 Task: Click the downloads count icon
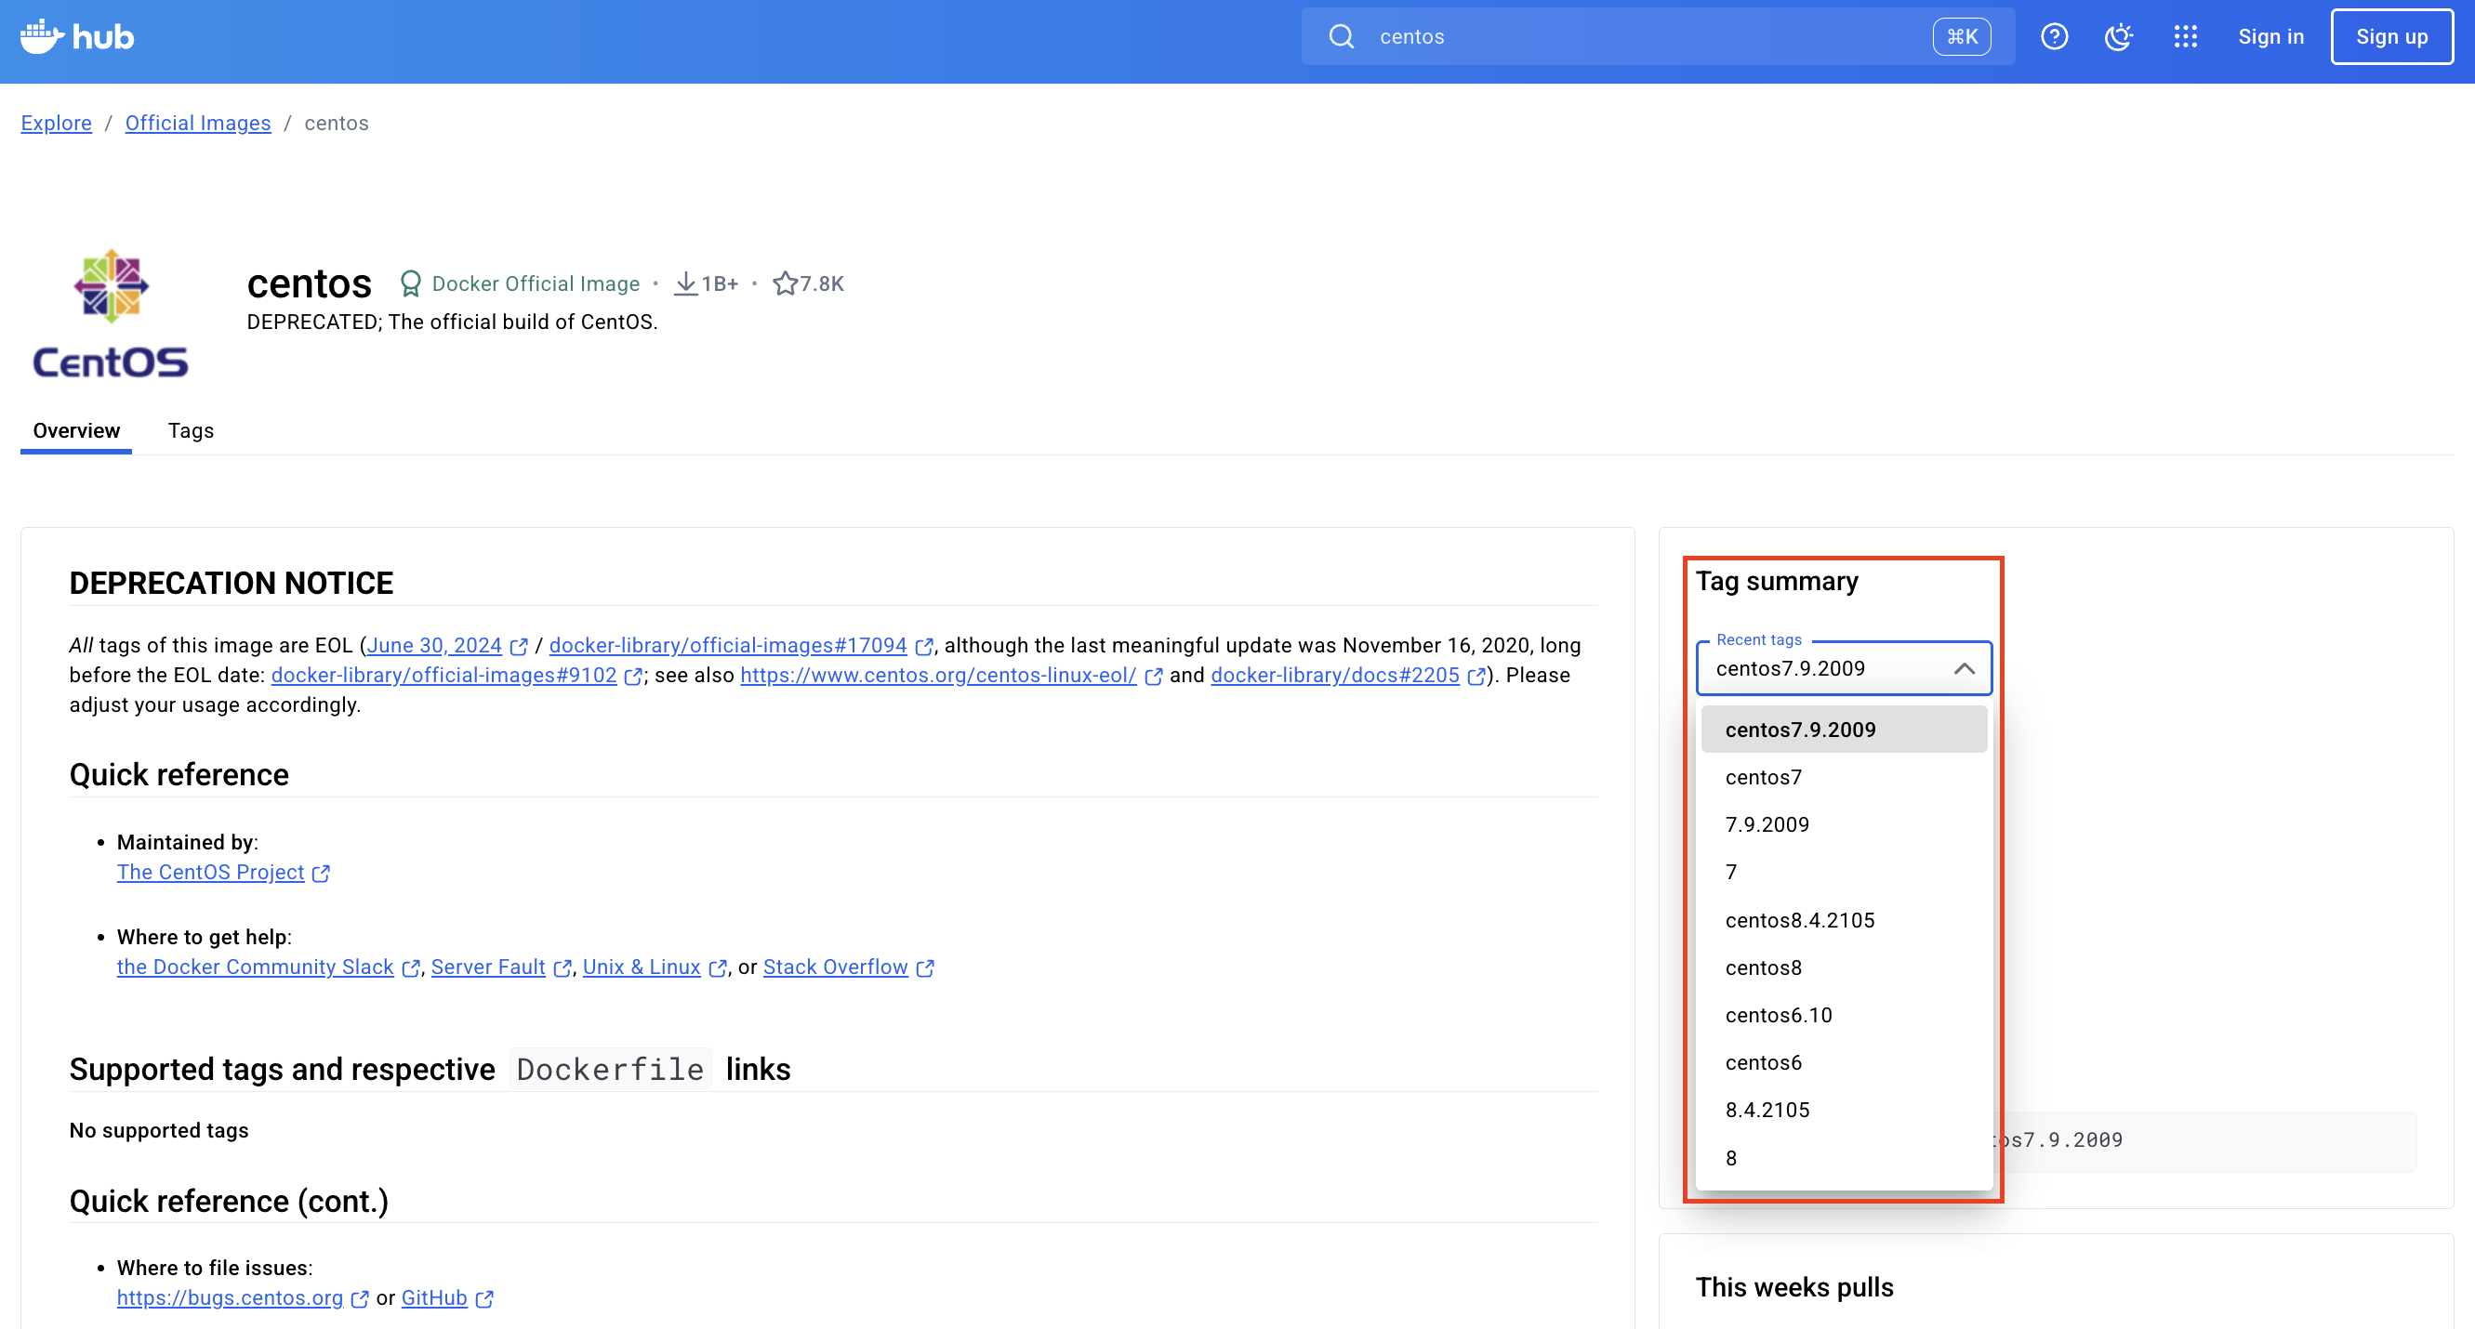685,283
